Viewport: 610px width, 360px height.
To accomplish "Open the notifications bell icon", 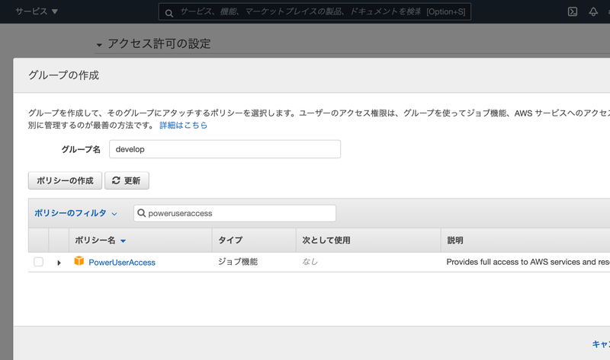I will (593, 11).
